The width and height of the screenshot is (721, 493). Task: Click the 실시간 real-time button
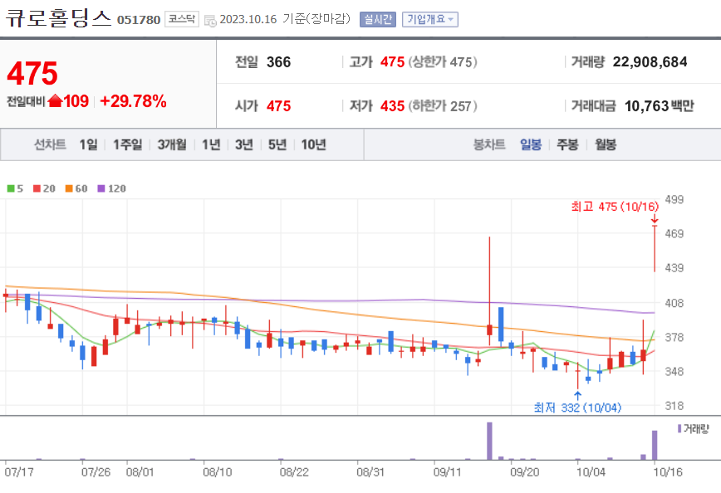coord(377,19)
